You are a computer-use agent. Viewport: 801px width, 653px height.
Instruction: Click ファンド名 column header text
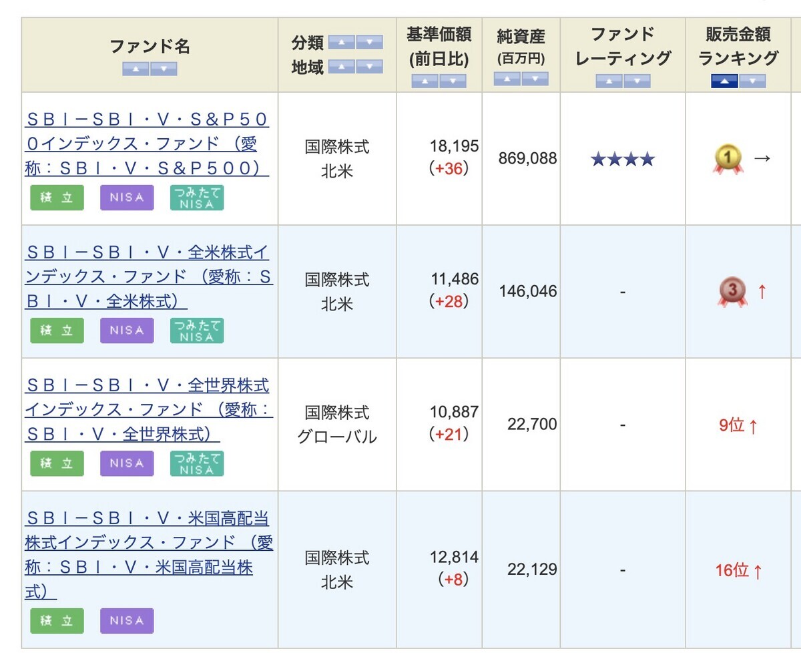click(150, 47)
